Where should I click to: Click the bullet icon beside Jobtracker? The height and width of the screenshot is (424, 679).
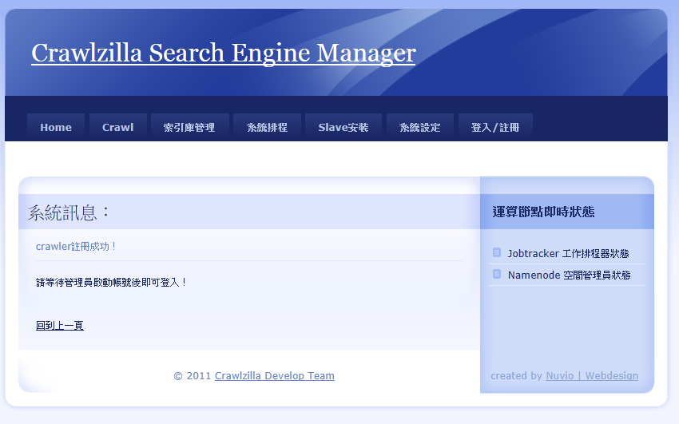(x=497, y=252)
